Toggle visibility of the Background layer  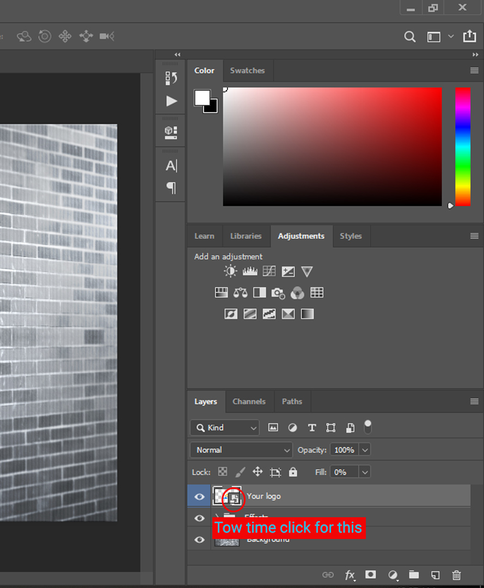(x=200, y=540)
